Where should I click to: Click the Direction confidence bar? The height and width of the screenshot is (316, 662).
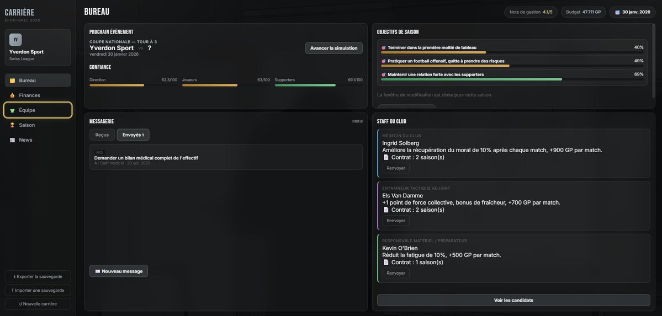tap(134, 85)
